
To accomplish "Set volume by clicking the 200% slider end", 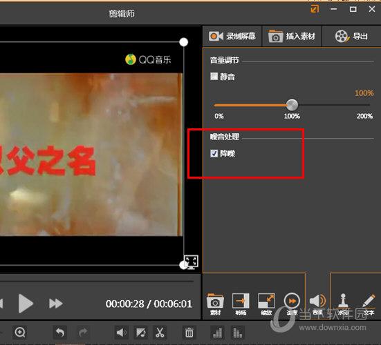I will click(369, 105).
